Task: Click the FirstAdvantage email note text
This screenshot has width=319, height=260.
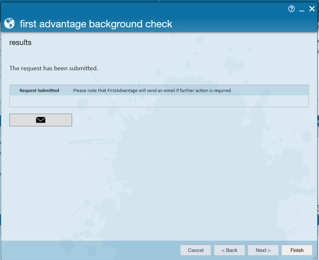Action: click(x=152, y=90)
